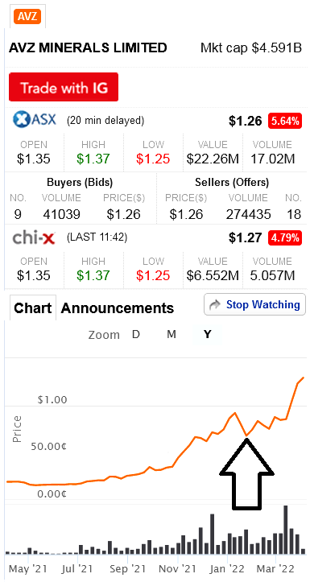Image resolution: width=310 pixels, height=582 pixels.
Task: Click the arrow icon in Stop Watching
Action: [x=215, y=305]
